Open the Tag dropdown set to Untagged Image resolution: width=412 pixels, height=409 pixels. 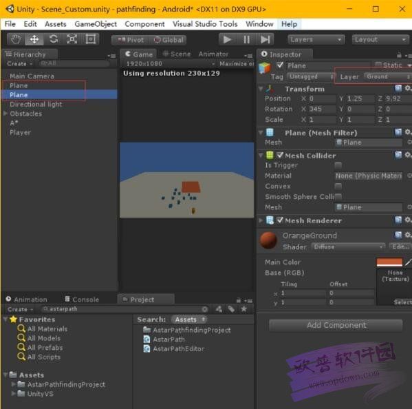tap(311, 76)
